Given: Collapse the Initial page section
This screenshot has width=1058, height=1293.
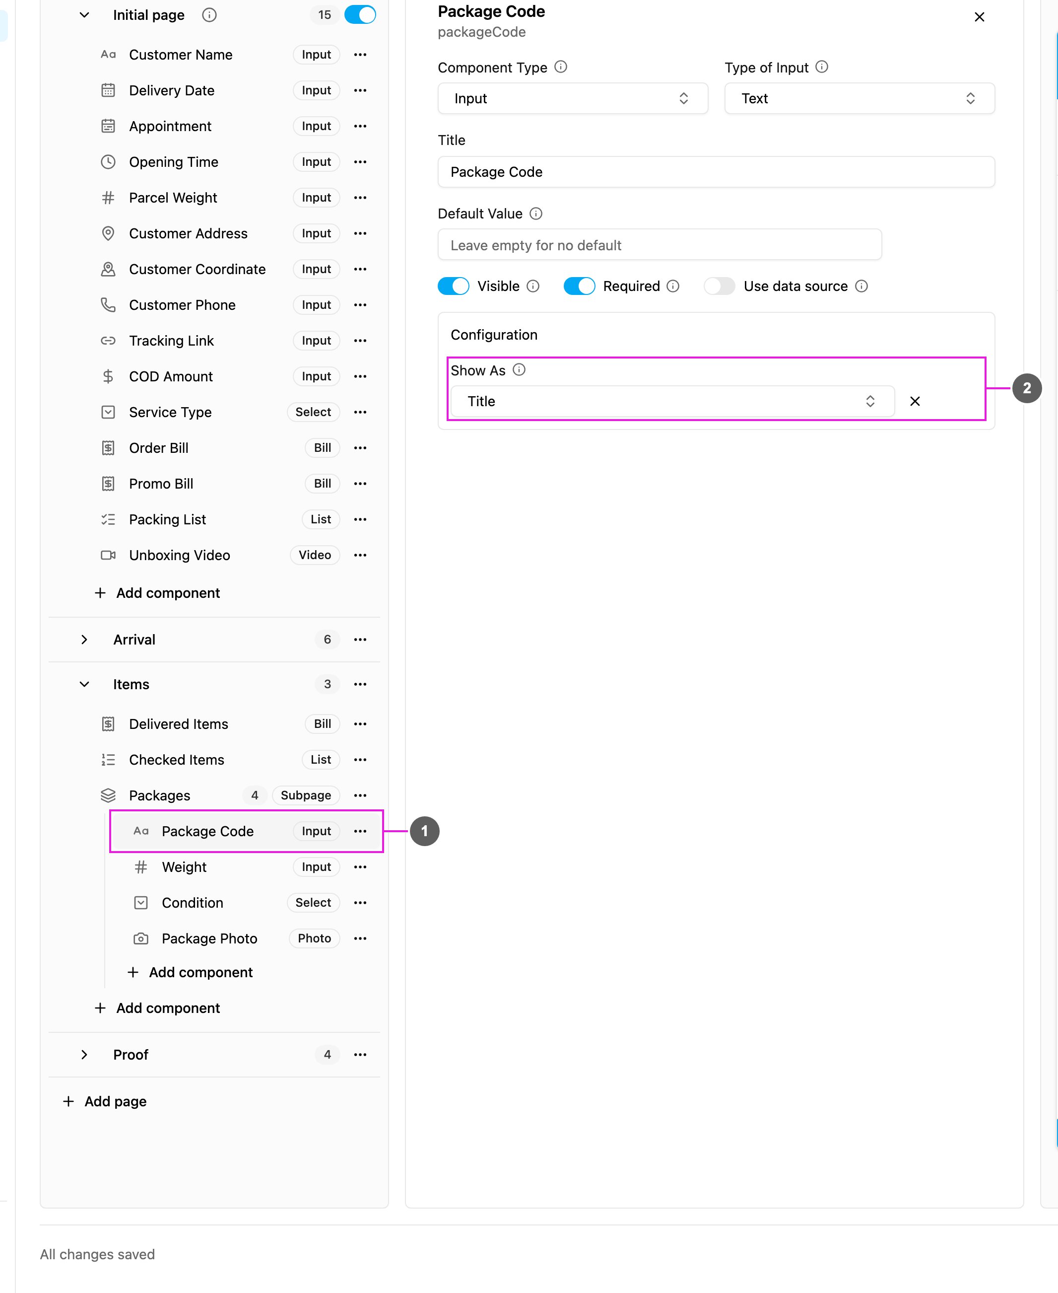Looking at the screenshot, I should (85, 15).
